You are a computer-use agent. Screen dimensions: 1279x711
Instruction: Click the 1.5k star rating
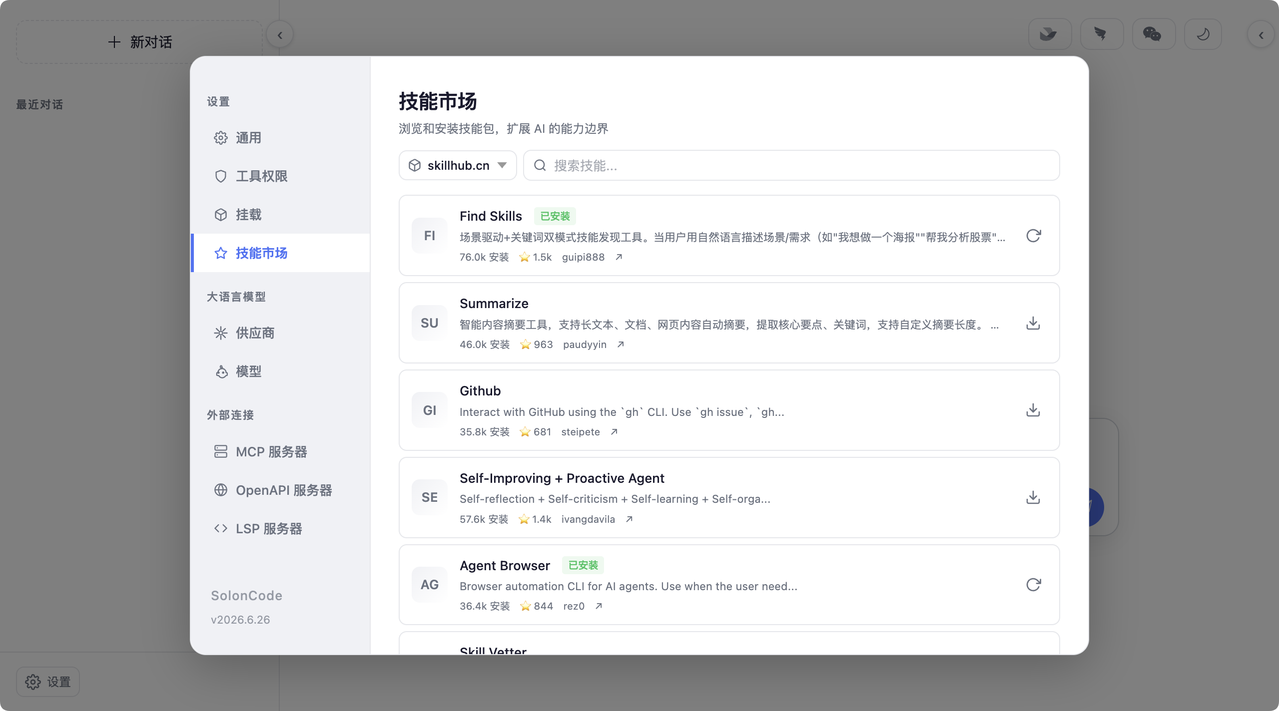pos(536,257)
